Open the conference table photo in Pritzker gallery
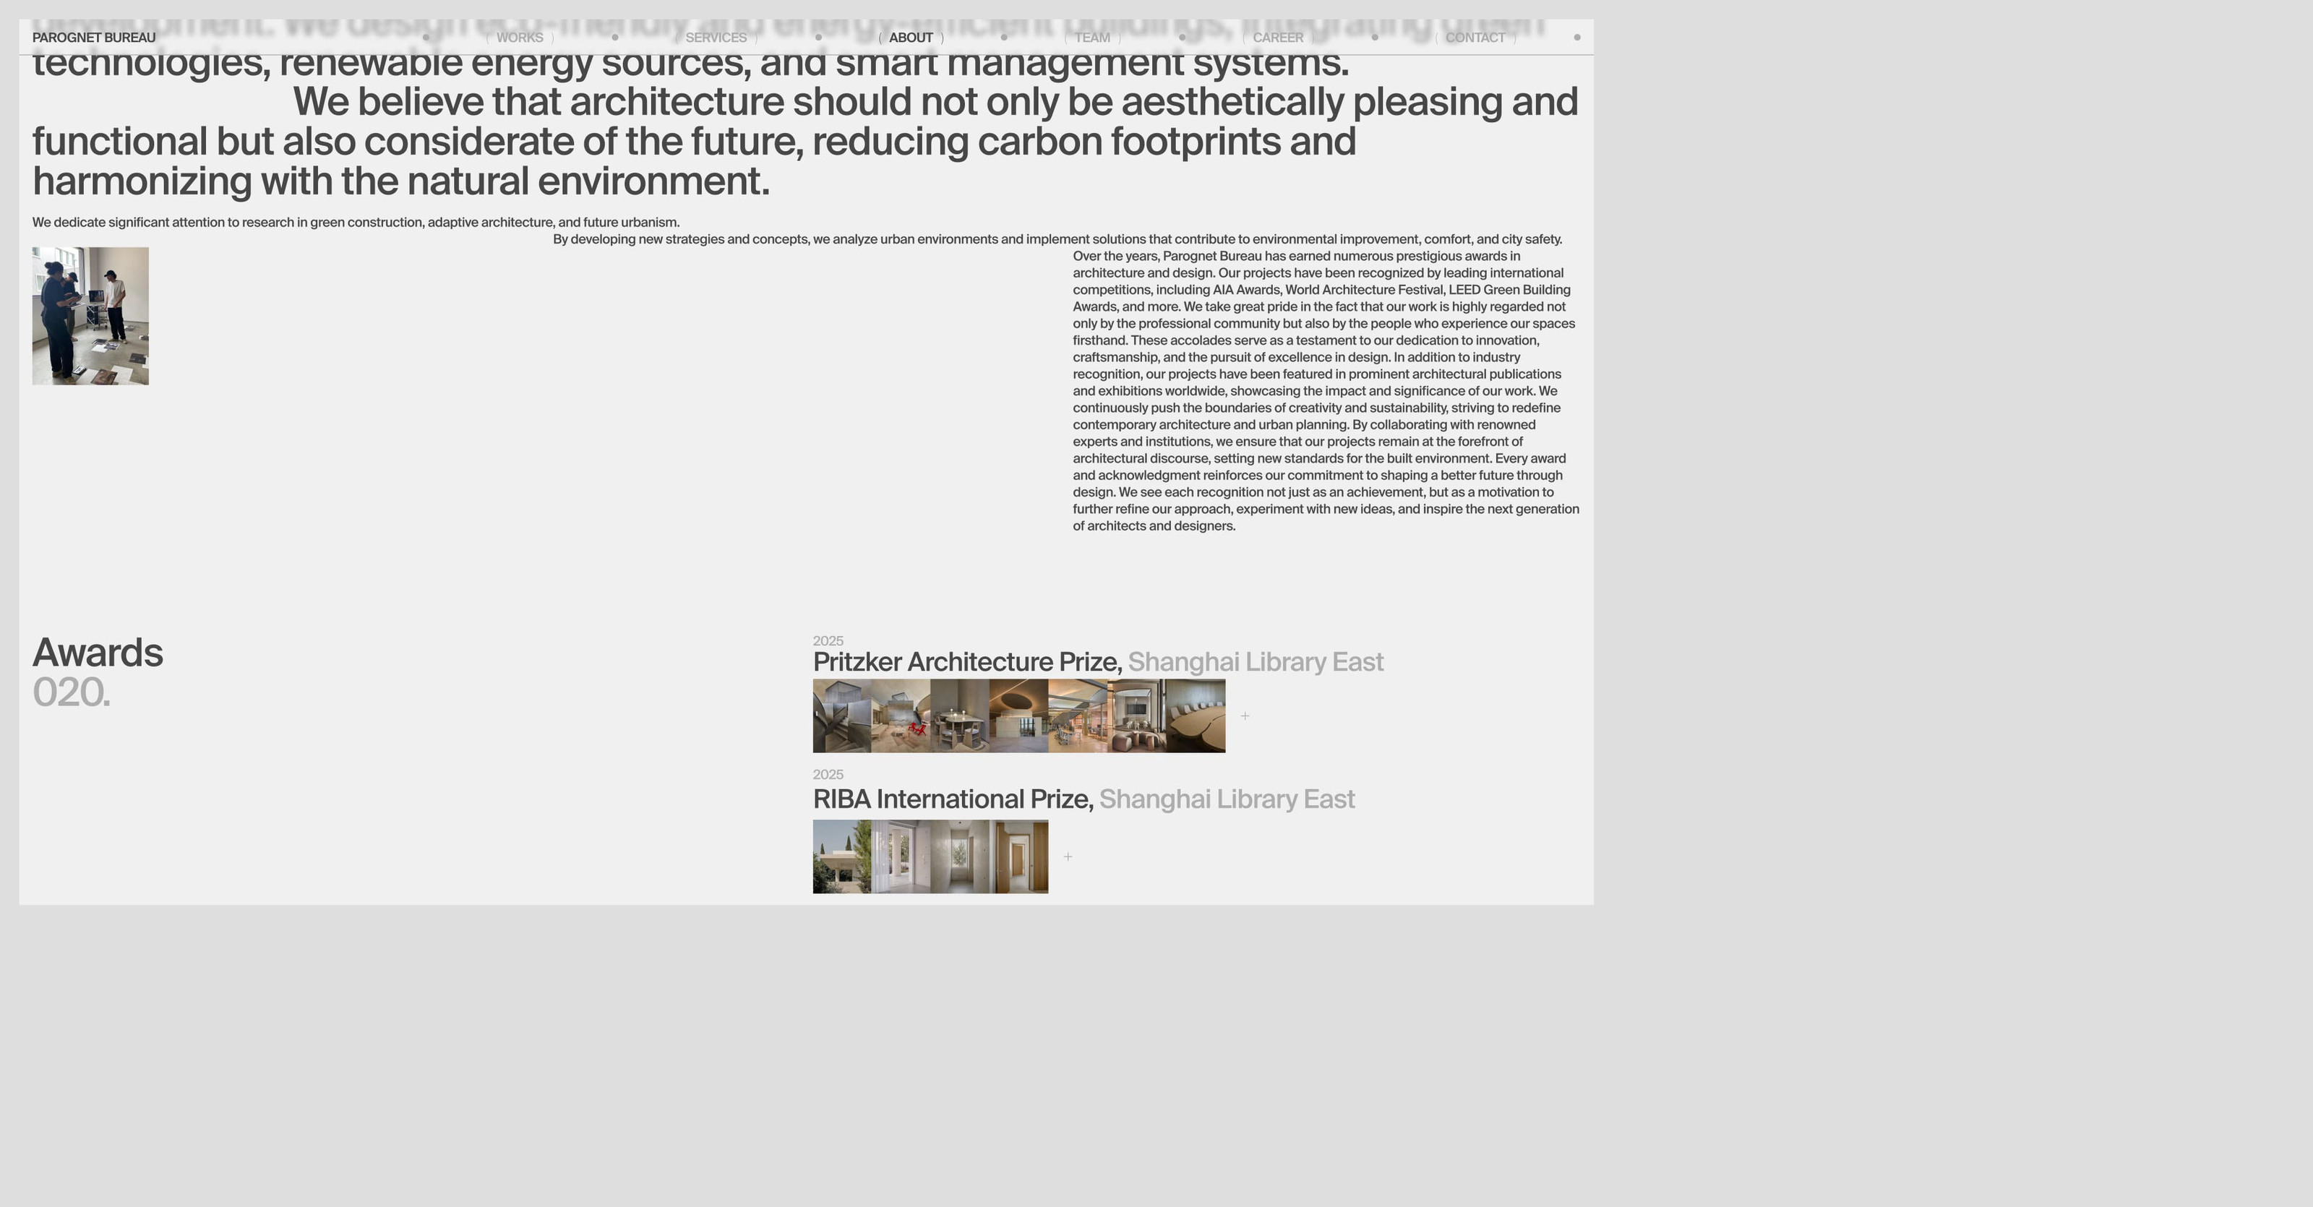This screenshot has width=2313, height=1207. tap(1196, 716)
